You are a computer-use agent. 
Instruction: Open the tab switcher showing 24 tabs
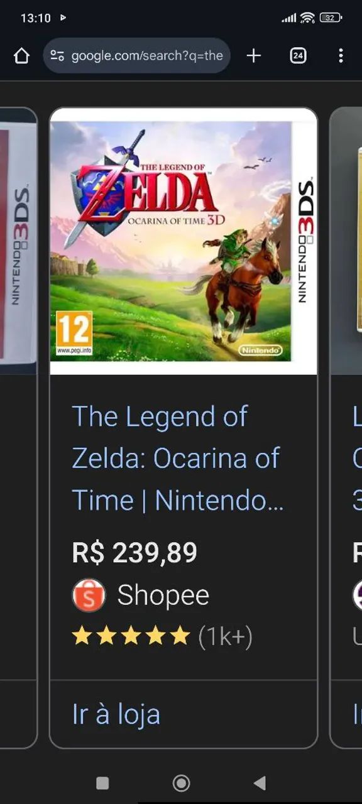[297, 55]
